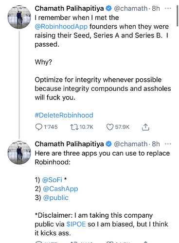Open @RobinhoodApp mention link
The width and height of the screenshot is (179, 243).
point(61,26)
